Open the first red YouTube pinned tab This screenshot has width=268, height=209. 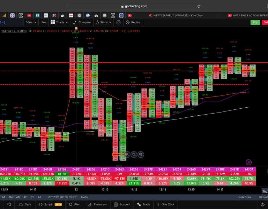29,16
